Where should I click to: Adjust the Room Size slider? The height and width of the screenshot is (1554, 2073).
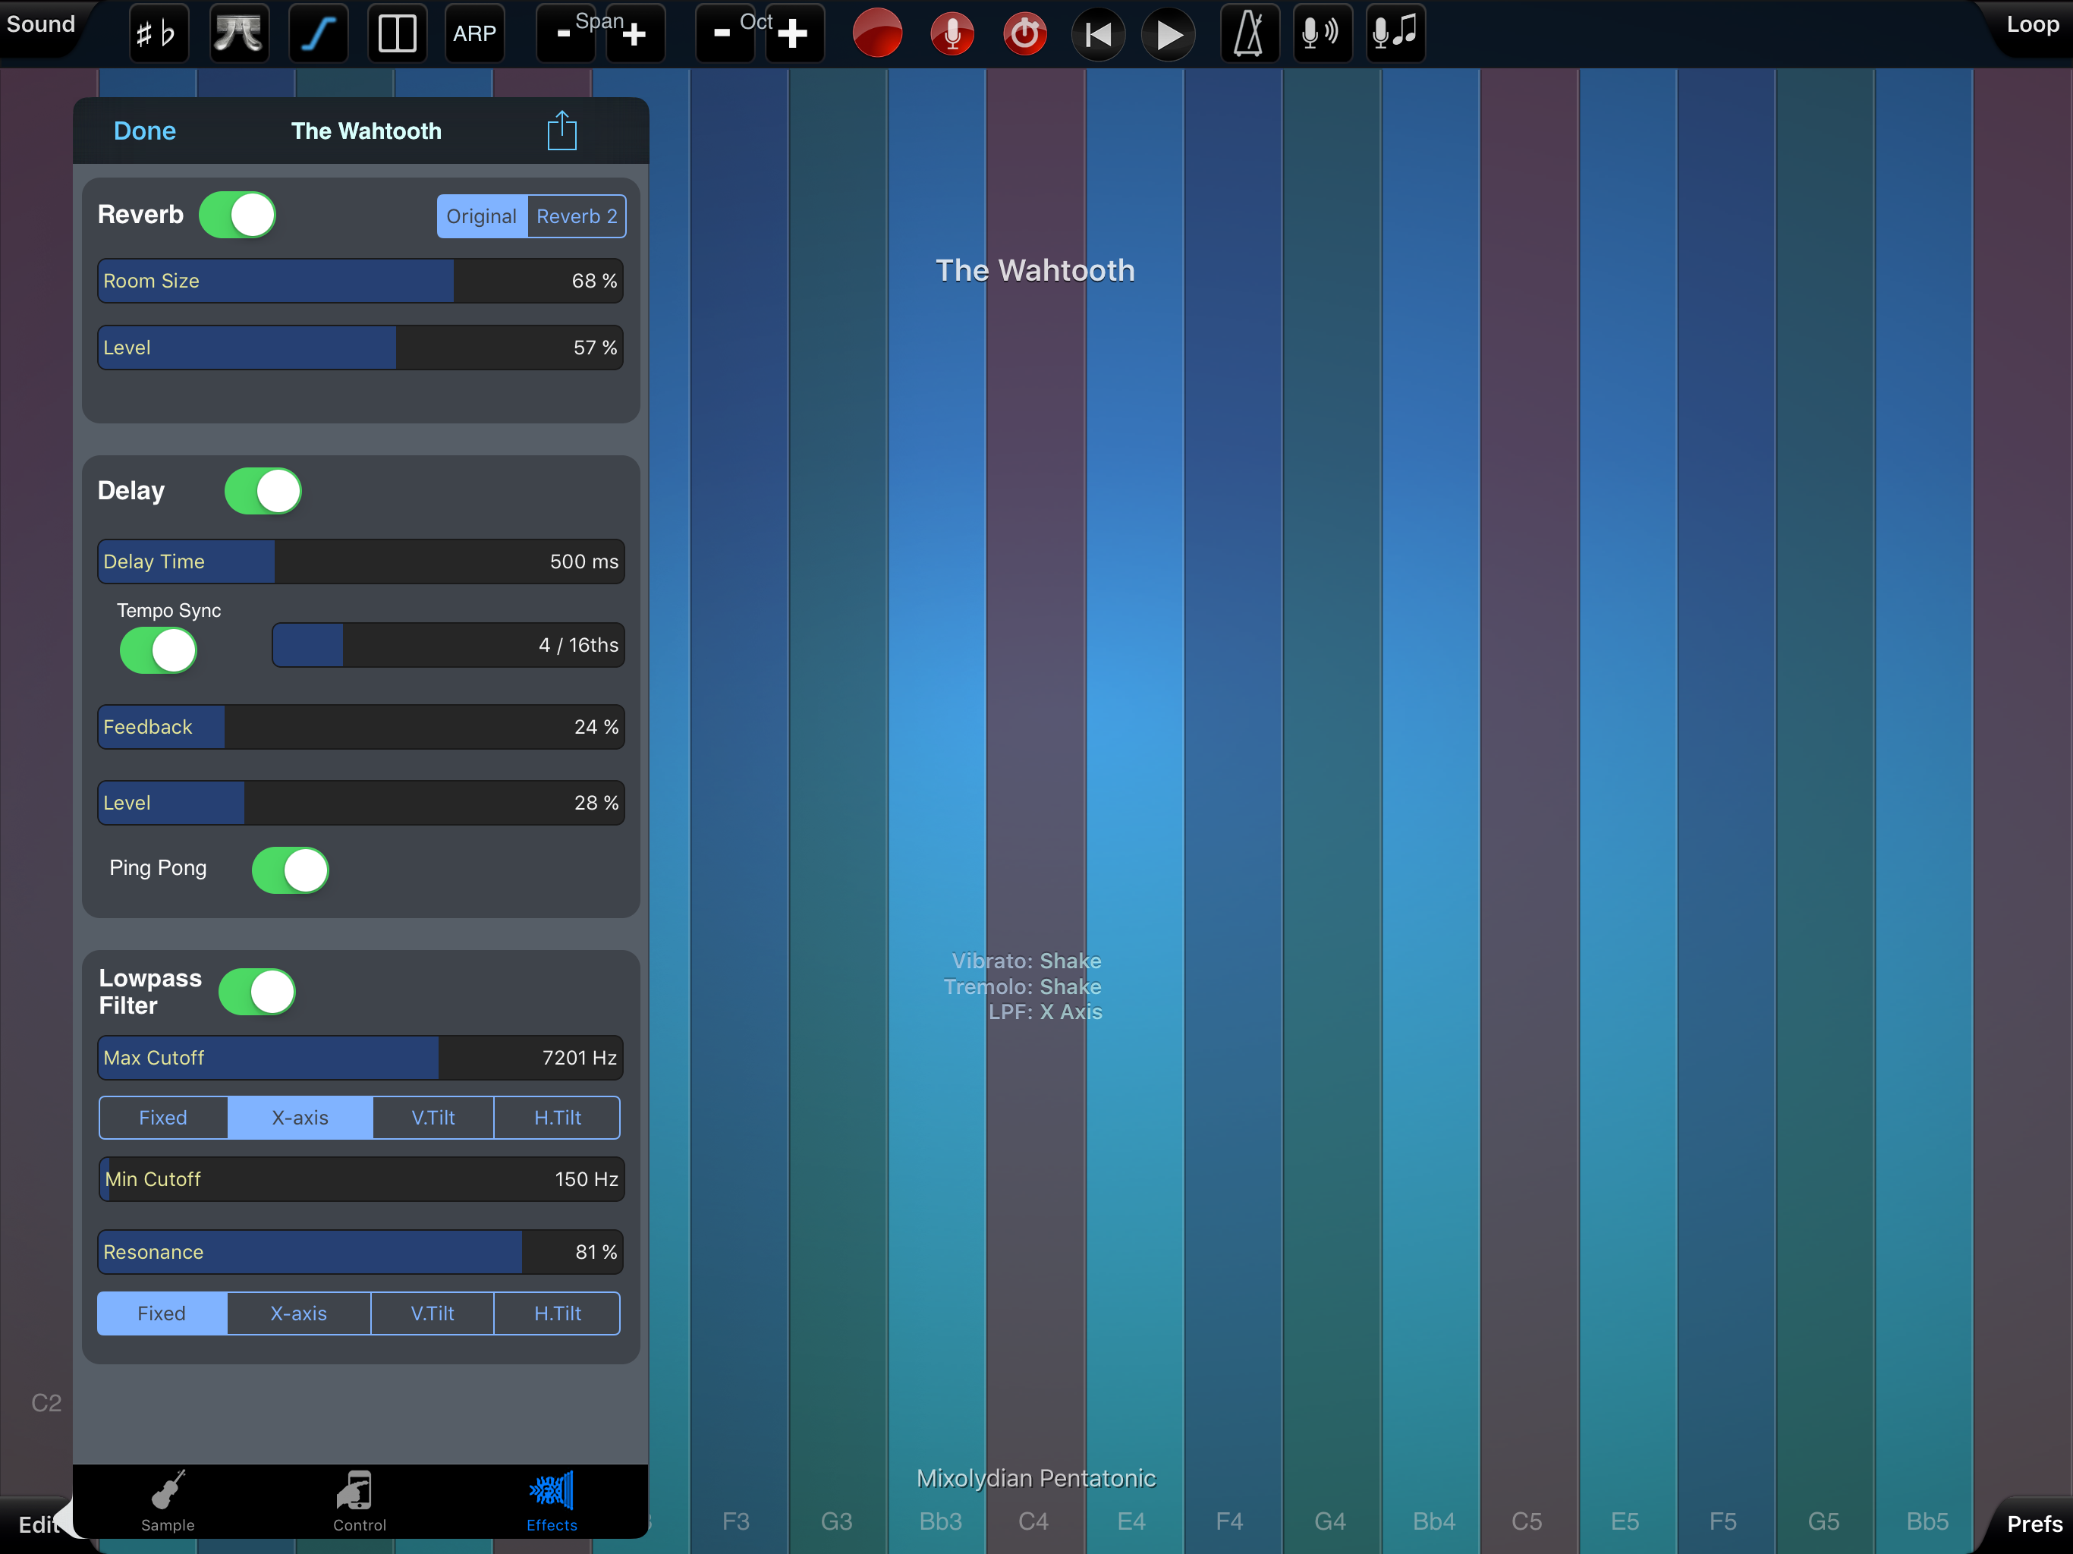[x=361, y=282]
